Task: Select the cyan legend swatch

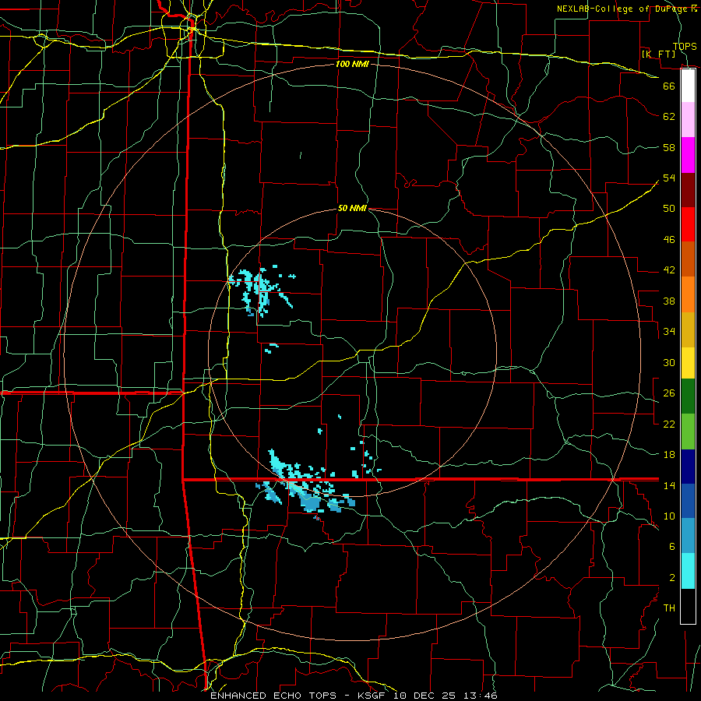Action: pyautogui.click(x=688, y=571)
